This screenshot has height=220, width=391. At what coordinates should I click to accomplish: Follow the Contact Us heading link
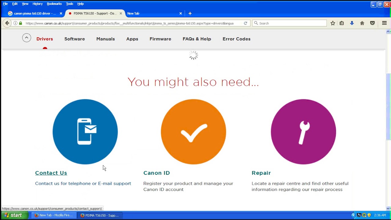[51, 173]
